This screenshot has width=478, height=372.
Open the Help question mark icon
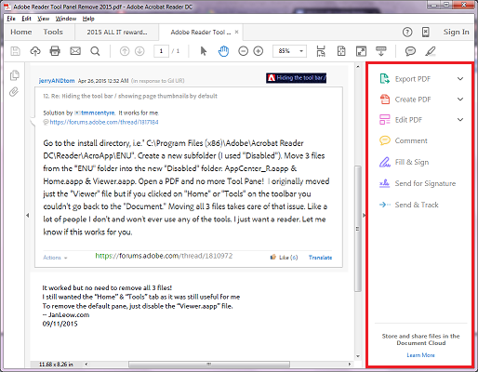pos(407,32)
